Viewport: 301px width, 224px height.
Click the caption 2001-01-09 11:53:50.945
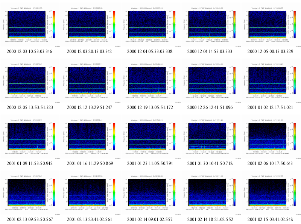click(30, 163)
